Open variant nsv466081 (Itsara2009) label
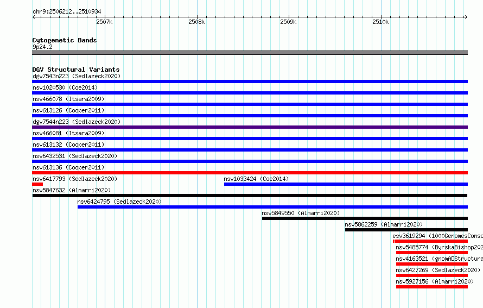 pos(68,133)
